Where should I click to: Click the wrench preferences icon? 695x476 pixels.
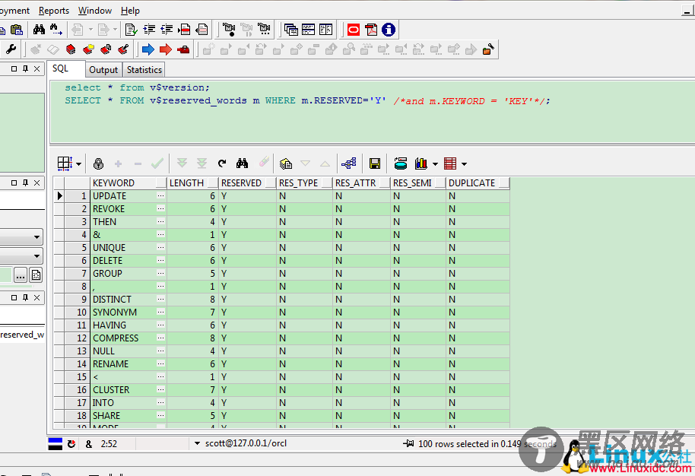tap(11, 49)
